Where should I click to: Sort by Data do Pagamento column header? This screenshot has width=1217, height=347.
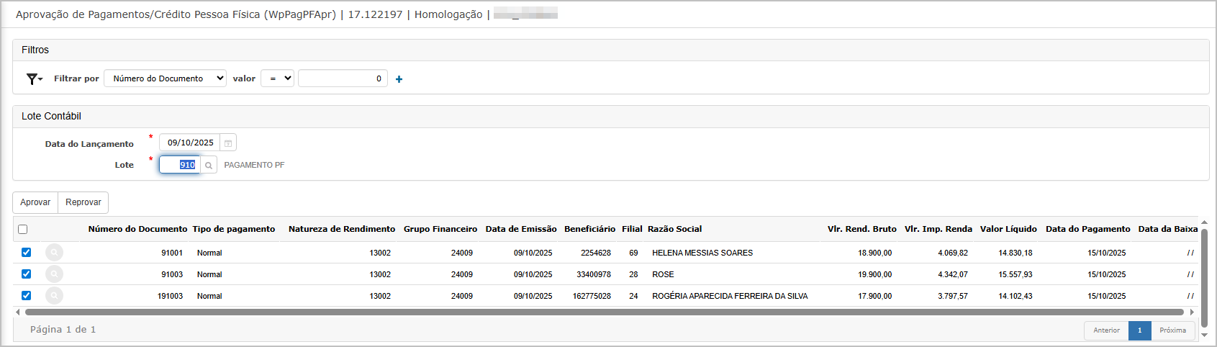(x=1087, y=229)
